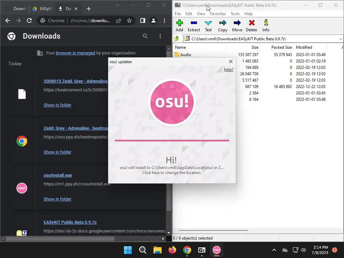Open the Tools menu in 7-Zip

pyautogui.click(x=235, y=13)
